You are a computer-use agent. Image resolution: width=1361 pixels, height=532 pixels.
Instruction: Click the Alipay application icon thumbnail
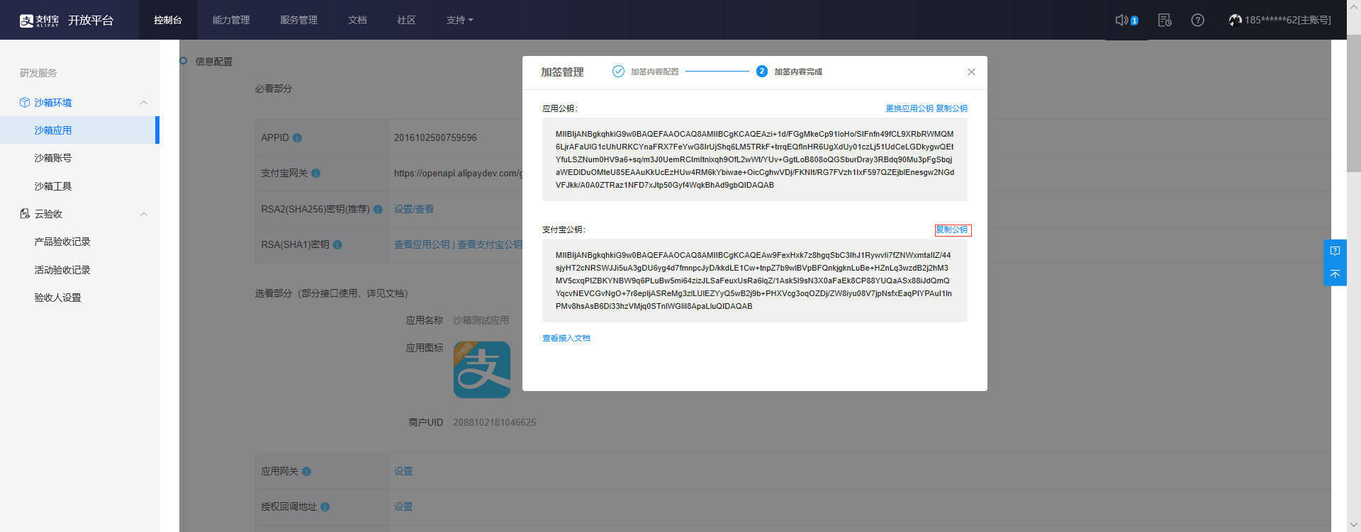(482, 370)
